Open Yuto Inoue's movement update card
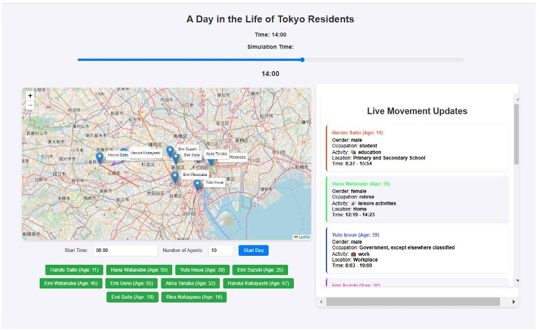Image resolution: width=539 pixels, height=330 pixels. click(x=417, y=250)
